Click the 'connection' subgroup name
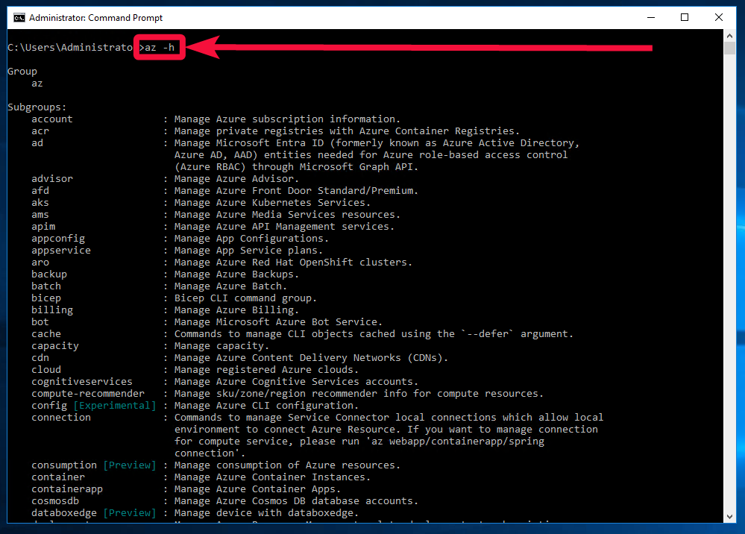 pyautogui.click(x=61, y=417)
